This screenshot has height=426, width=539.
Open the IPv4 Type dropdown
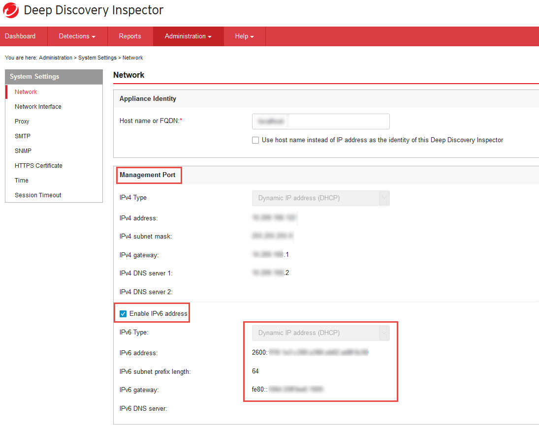[320, 198]
